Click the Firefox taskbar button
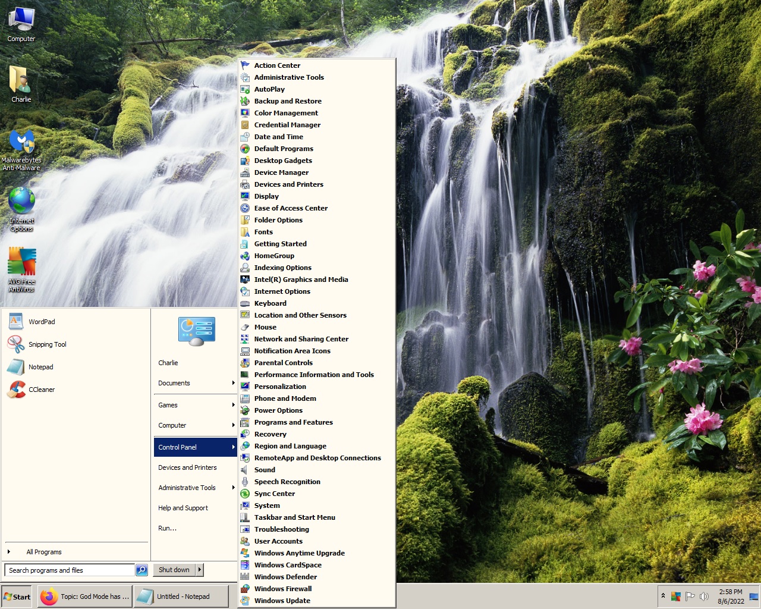Image resolution: width=761 pixels, height=609 pixels. (84, 597)
